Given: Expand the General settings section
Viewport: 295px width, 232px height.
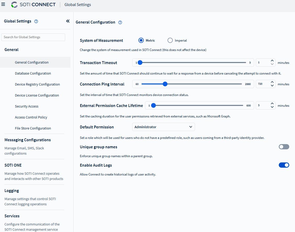Looking at the screenshot, I should (12, 50).
